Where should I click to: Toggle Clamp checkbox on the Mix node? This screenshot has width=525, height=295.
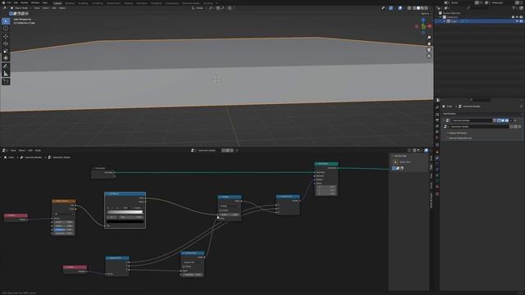tap(221, 211)
